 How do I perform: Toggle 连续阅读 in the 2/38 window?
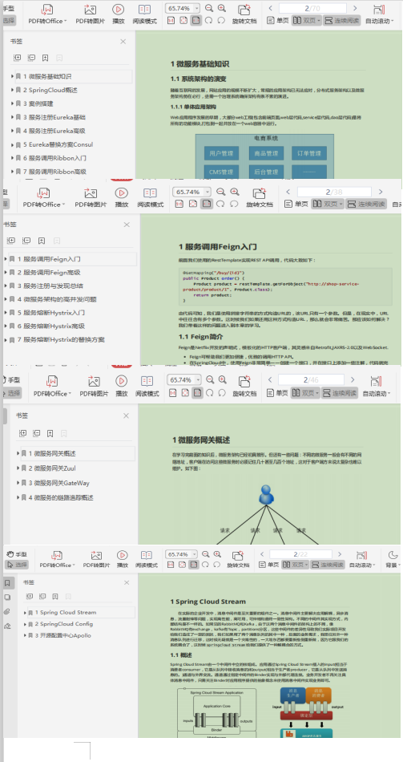point(366,204)
